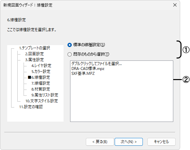The image size is (190, 150).
Task: Jump to 4.レイヤ設定 step
Action: 41,66
